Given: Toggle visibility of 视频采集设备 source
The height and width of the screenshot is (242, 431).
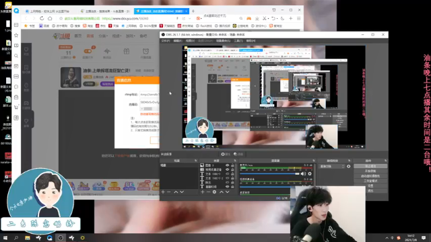Looking at the screenshot, I should click(228, 169).
